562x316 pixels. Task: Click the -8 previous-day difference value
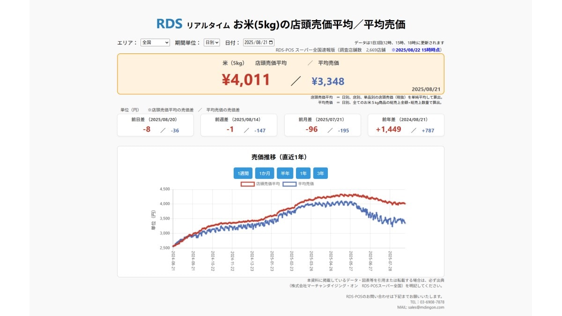coord(147,129)
